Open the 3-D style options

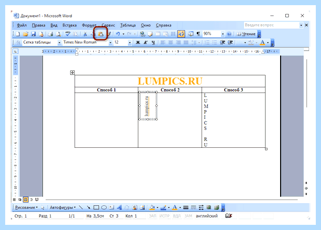tap(216, 207)
